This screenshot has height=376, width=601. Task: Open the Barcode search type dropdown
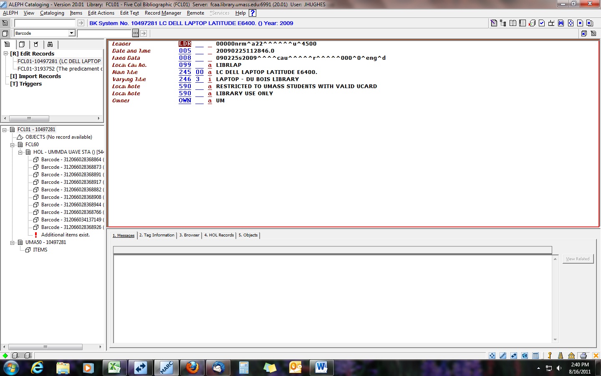pos(71,33)
